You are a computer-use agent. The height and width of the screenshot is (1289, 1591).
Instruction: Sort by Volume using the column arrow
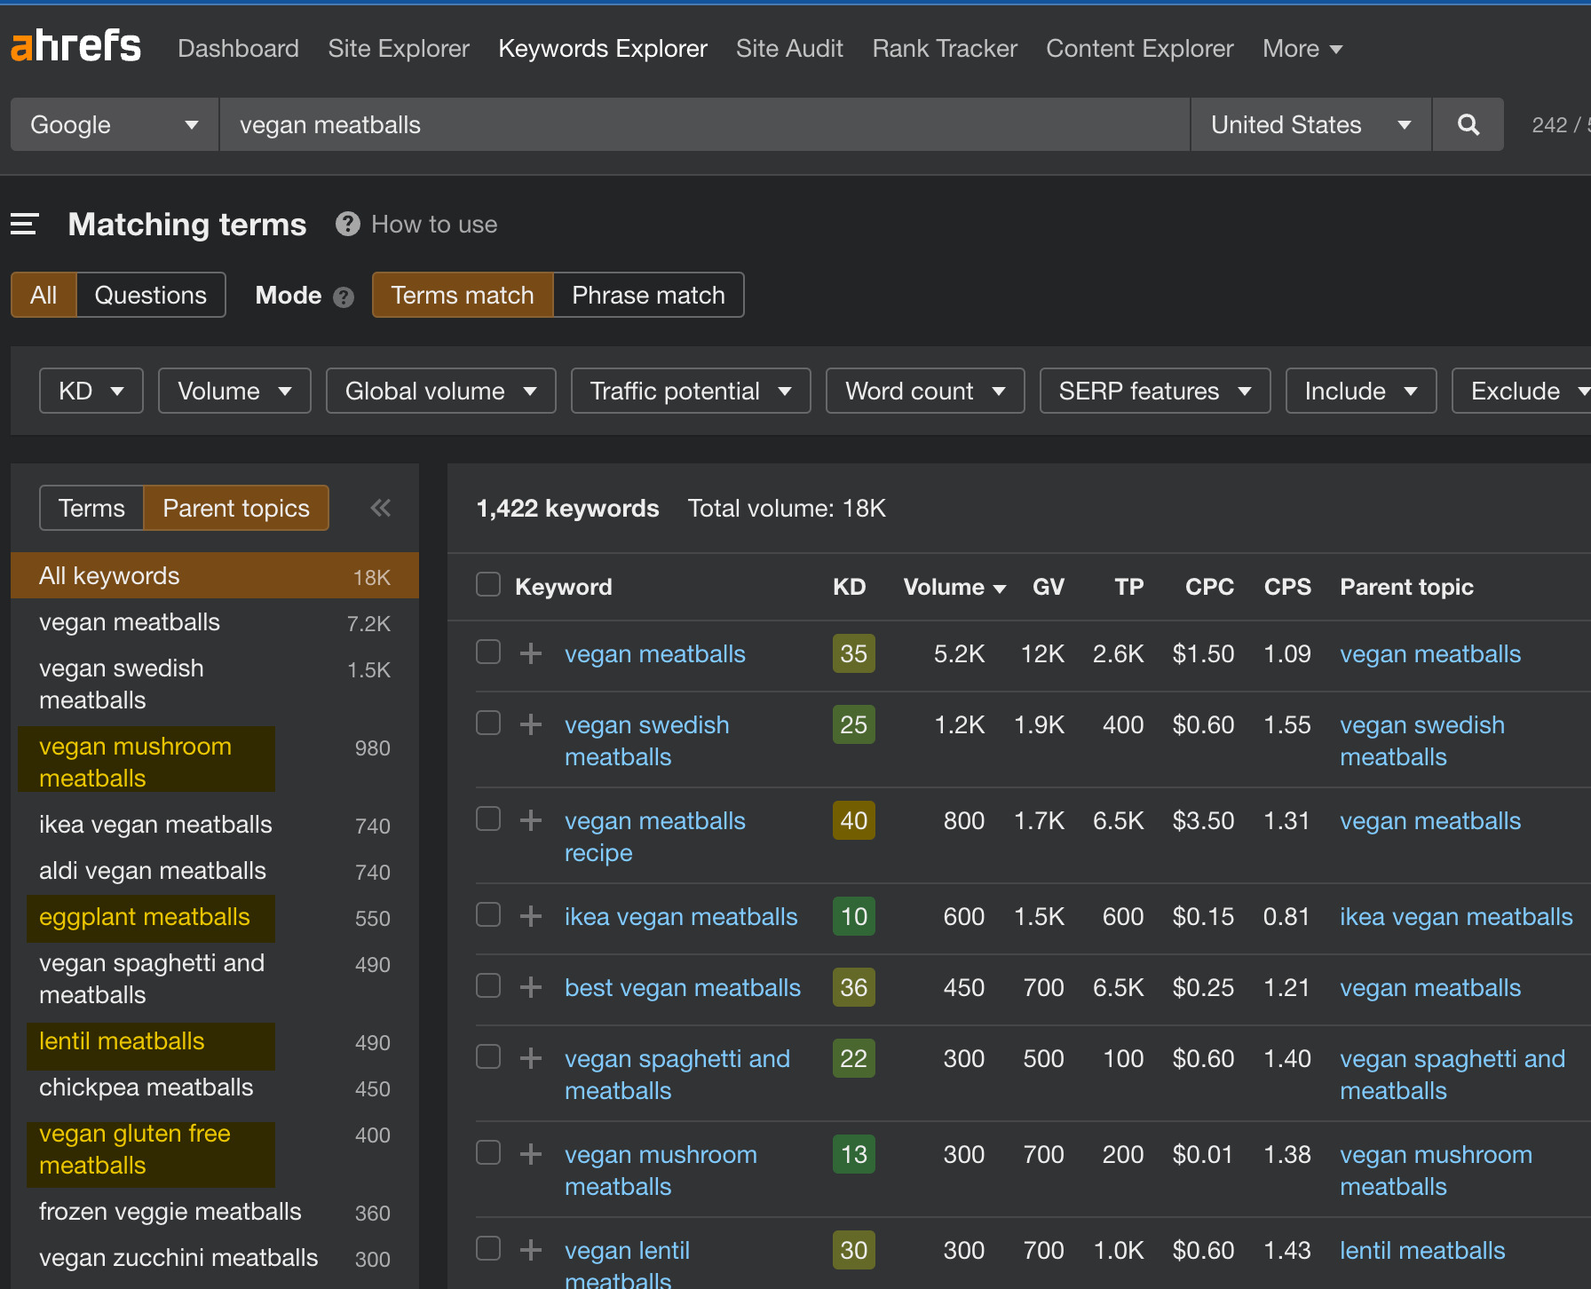tap(1001, 588)
